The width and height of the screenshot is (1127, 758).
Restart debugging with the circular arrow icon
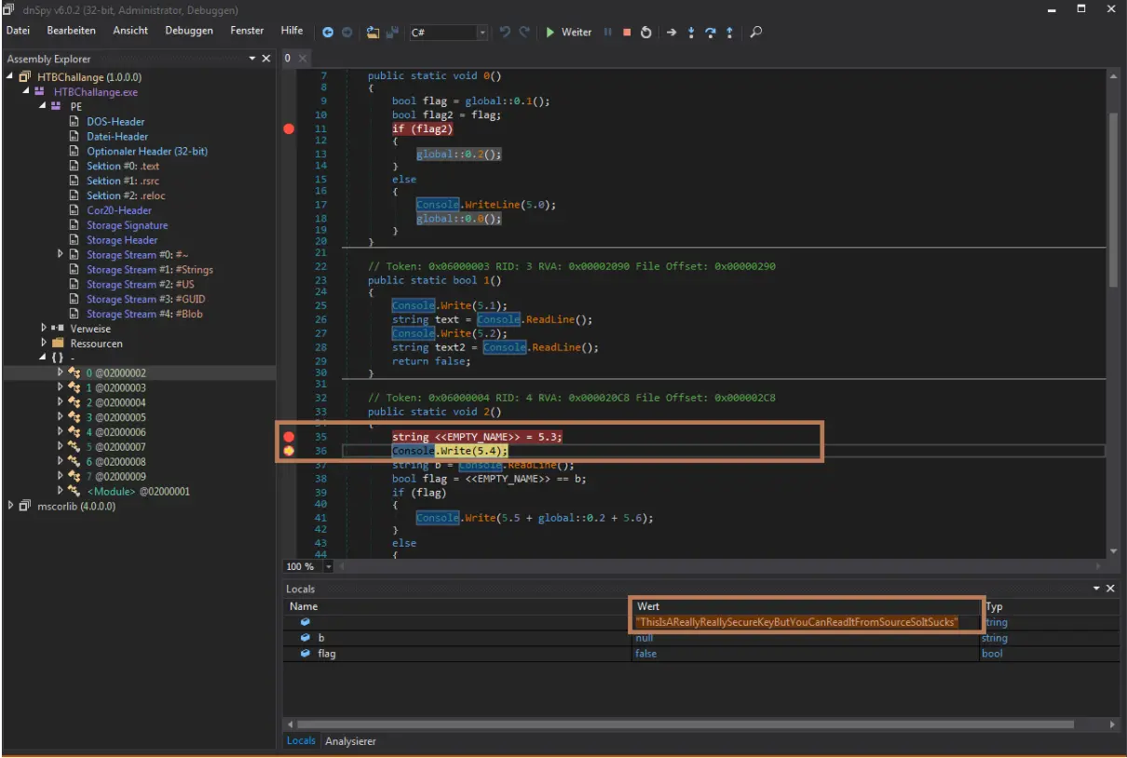[x=645, y=33]
